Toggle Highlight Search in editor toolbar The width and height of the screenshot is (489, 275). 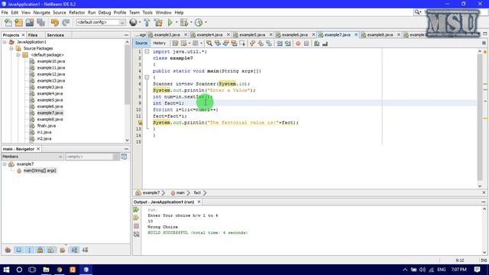point(234,44)
